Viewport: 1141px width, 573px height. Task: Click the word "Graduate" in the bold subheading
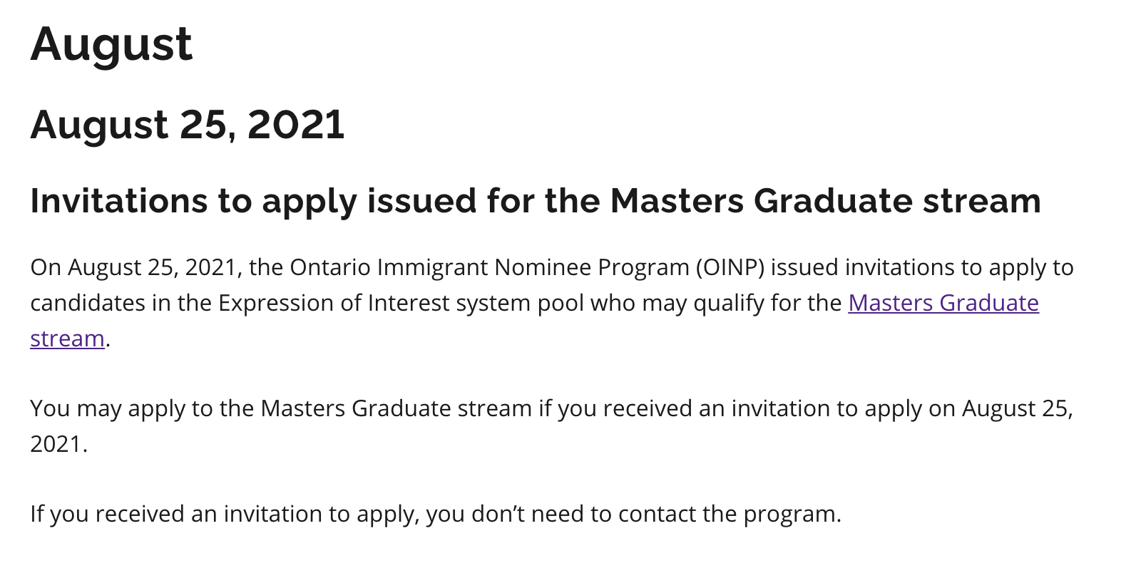point(832,201)
